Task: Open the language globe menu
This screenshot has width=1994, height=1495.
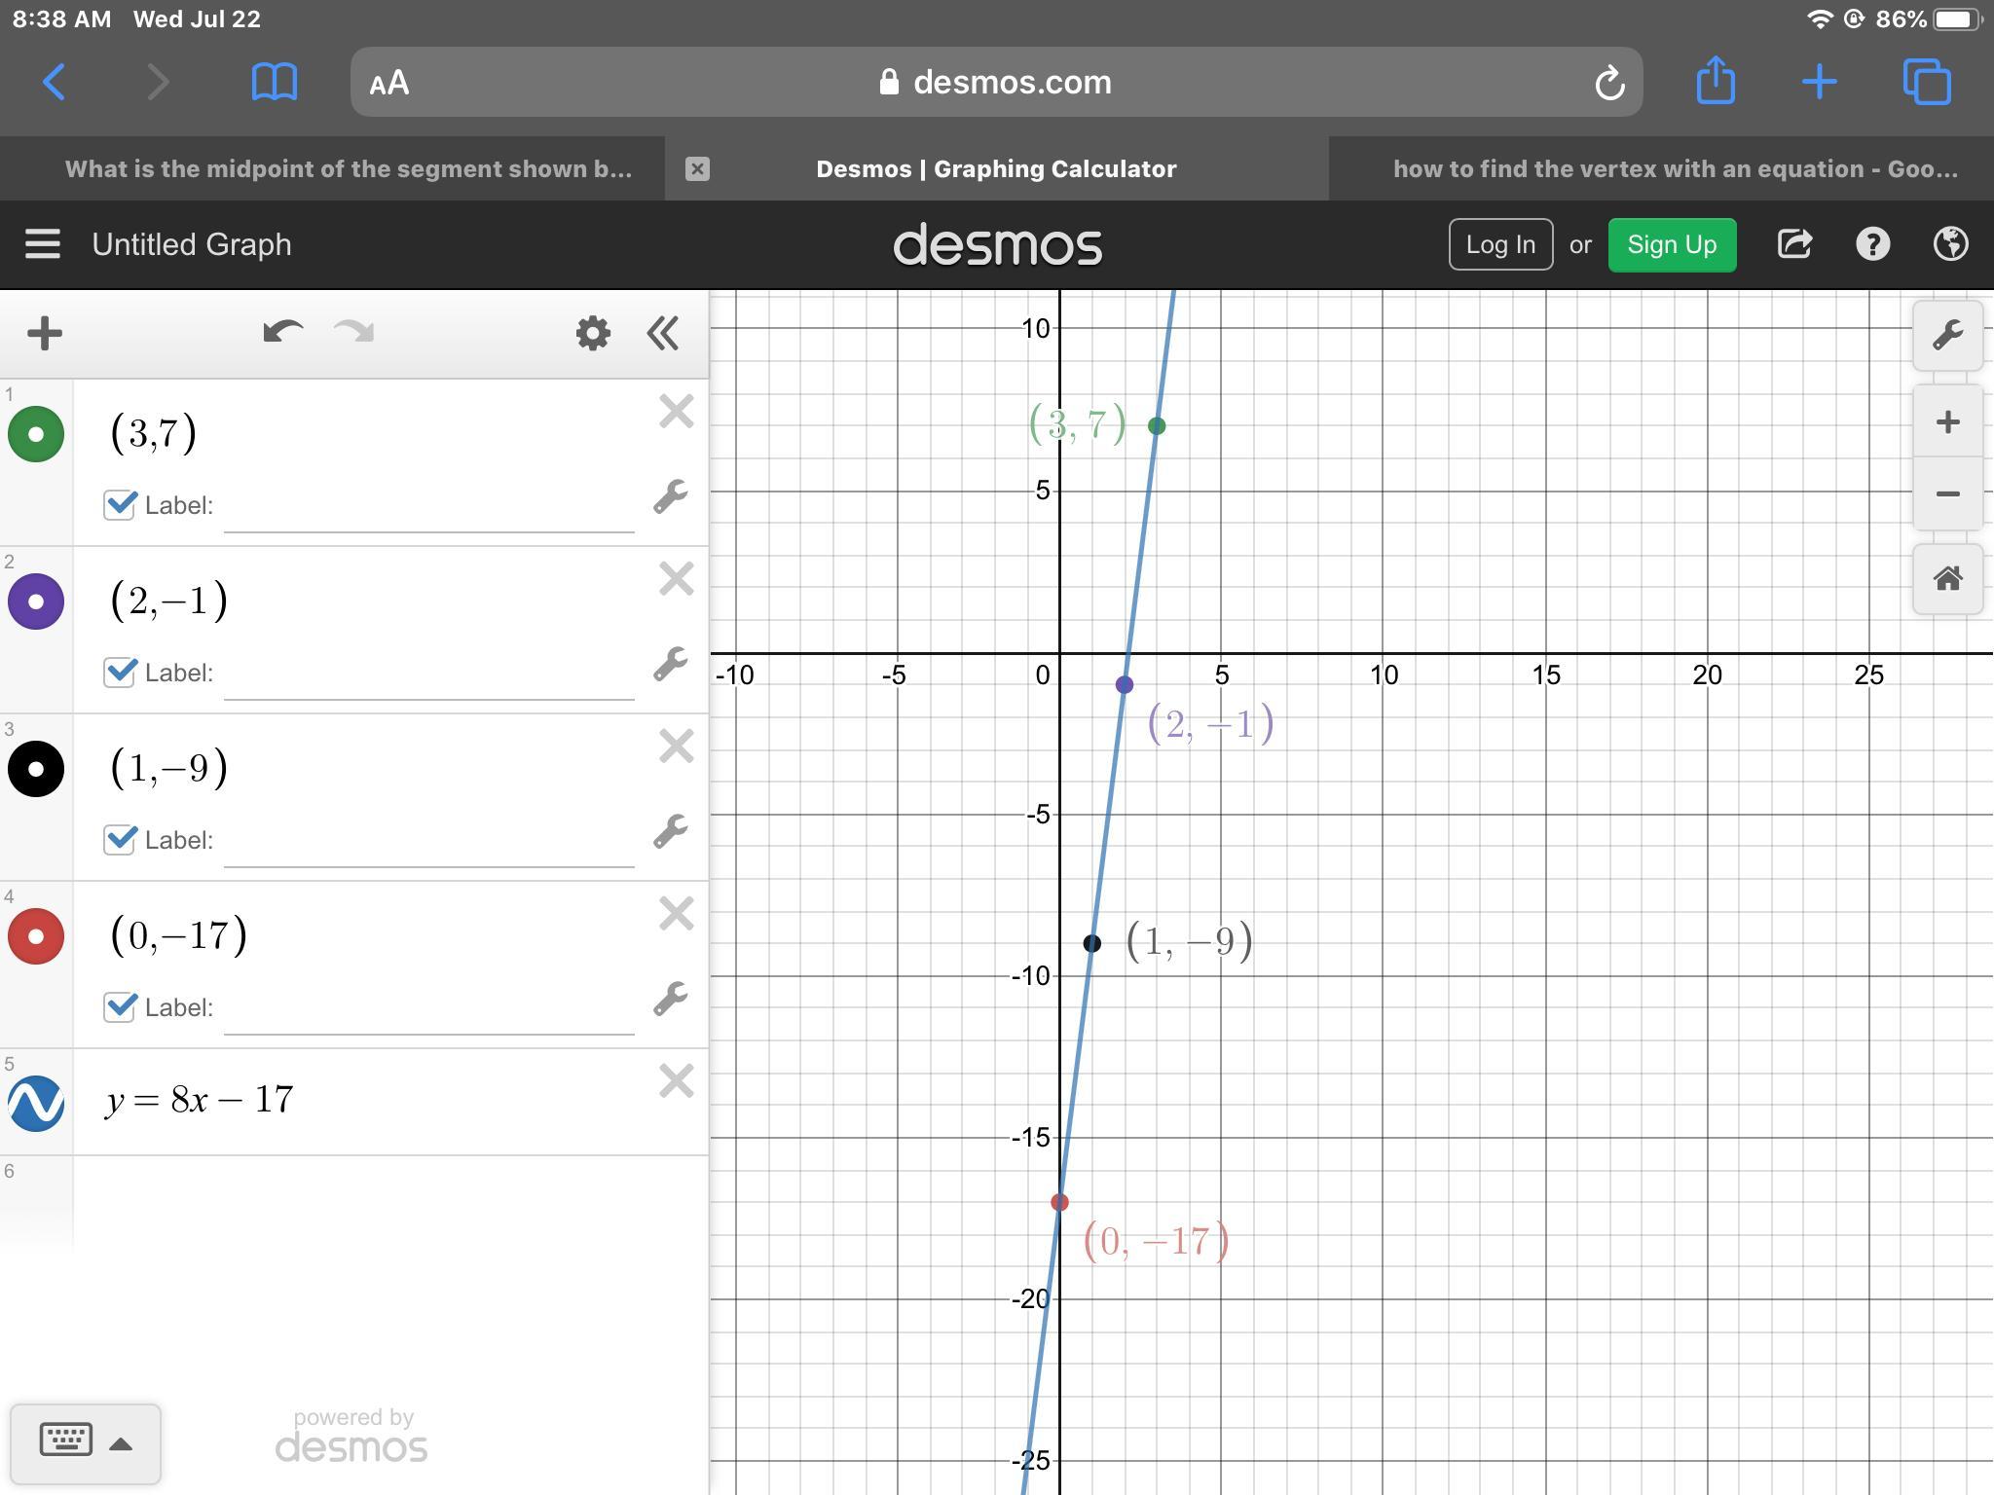Action: coord(1950,244)
